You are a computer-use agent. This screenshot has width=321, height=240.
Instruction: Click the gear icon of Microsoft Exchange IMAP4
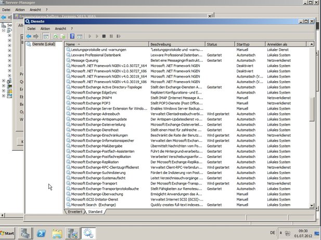pyautogui.click(x=68, y=98)
